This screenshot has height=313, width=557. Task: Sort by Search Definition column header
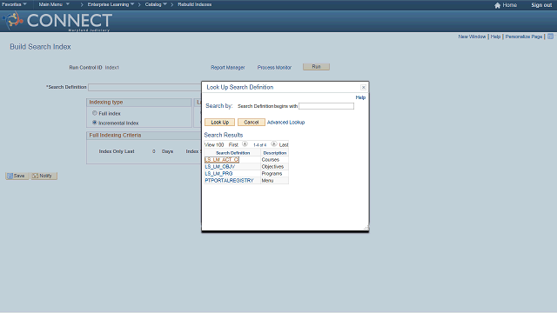tap(232, 153)
